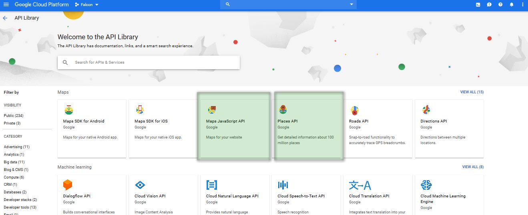
Task: Open Roads API title
Action: click(359, 121)
